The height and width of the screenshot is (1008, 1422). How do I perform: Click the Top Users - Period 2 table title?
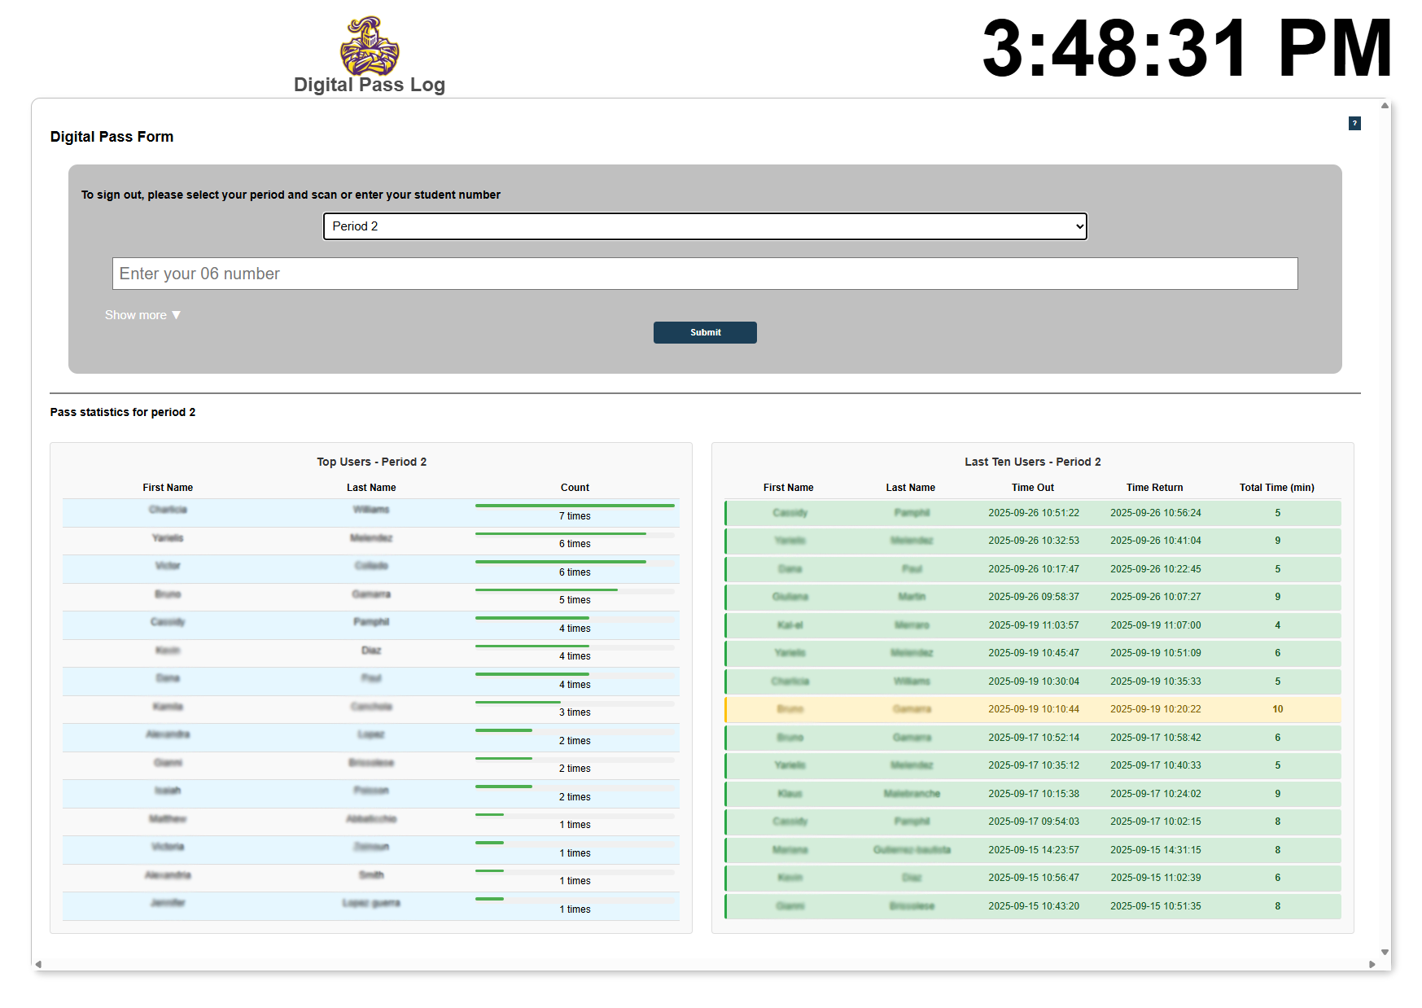pos(371,462)
